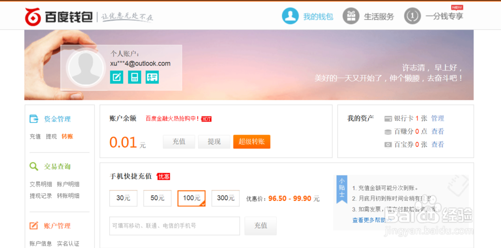501x248 pixels.
Task: Click the mobile phone binding icon
Action: coord(134,77)
